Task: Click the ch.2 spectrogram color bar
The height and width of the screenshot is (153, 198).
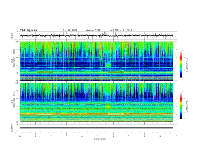Action: [181, 105]
